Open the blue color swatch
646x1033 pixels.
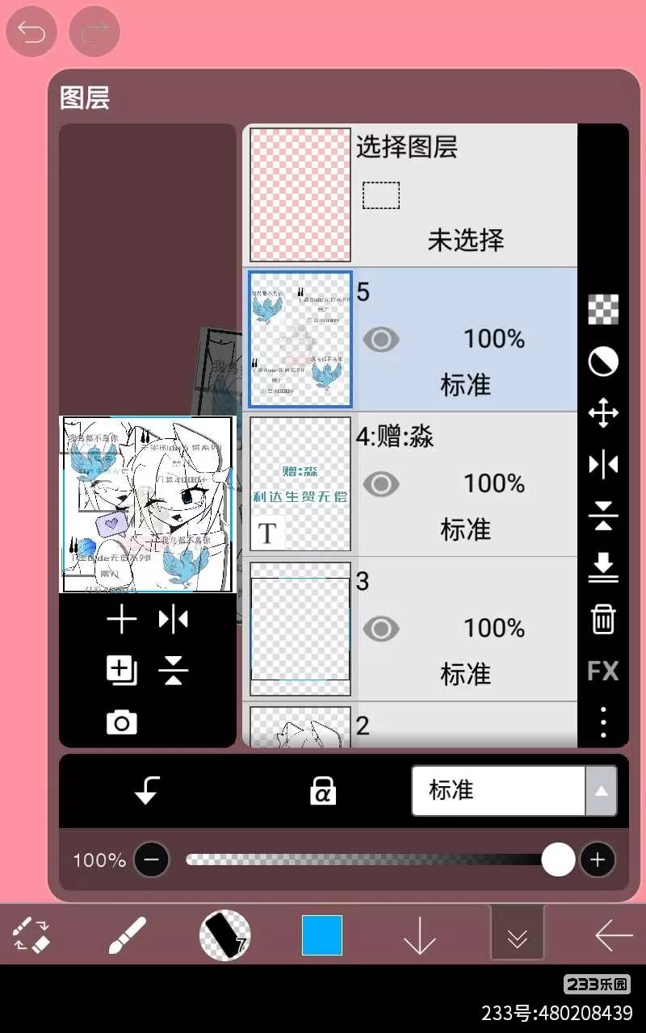coord(322,935)
